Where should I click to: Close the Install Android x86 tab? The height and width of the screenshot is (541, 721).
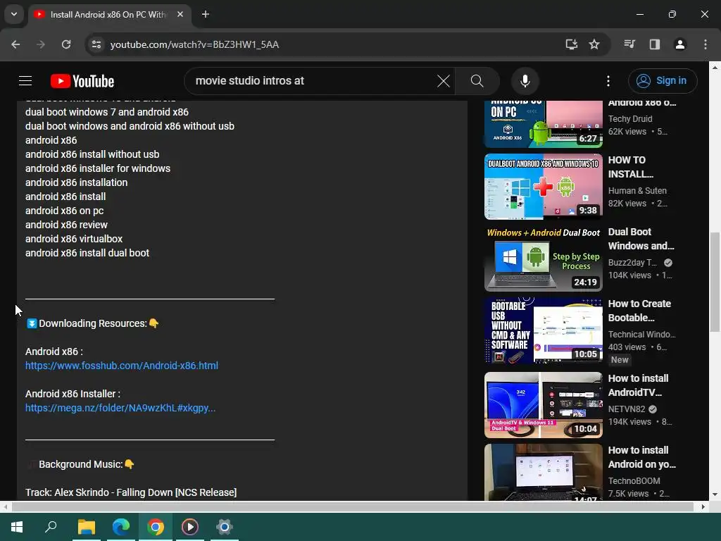click(x=180, y=14)
